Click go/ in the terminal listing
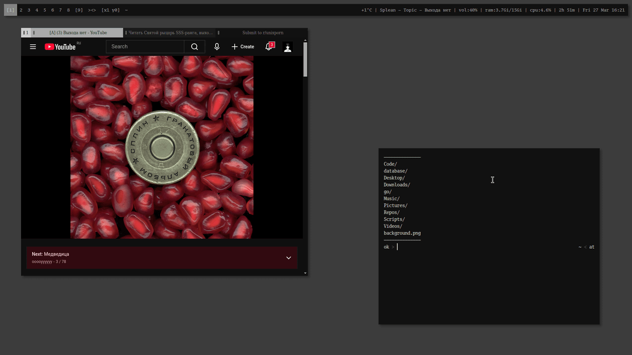 [x=388, y=191]
